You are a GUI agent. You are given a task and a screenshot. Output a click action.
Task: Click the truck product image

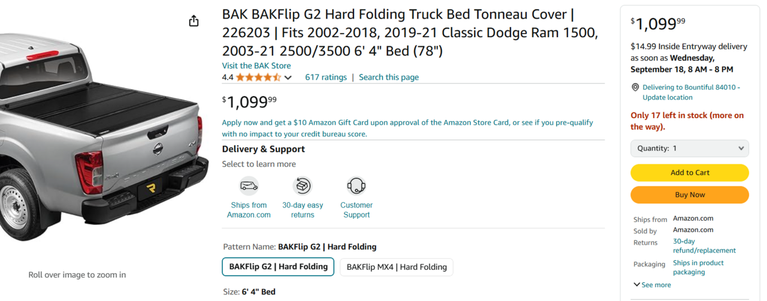coord(102,138)
